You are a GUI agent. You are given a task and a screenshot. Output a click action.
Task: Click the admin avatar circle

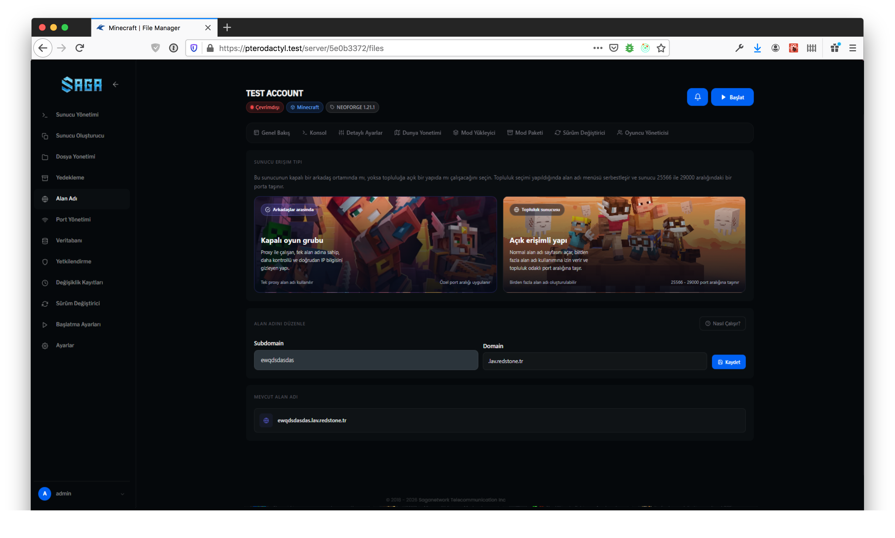click(x=45, y=493)
